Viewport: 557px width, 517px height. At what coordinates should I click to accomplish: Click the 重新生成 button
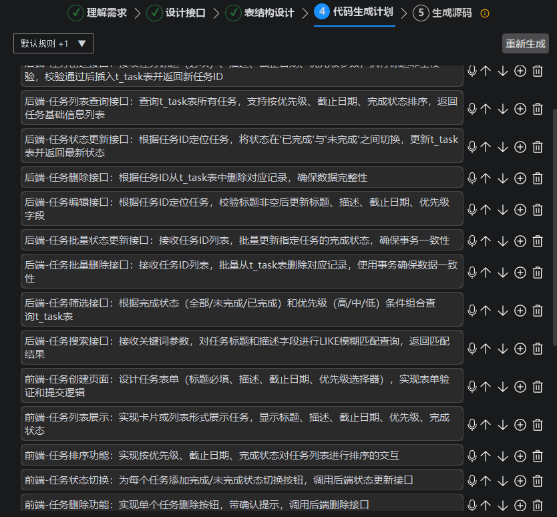pos(526,43)
